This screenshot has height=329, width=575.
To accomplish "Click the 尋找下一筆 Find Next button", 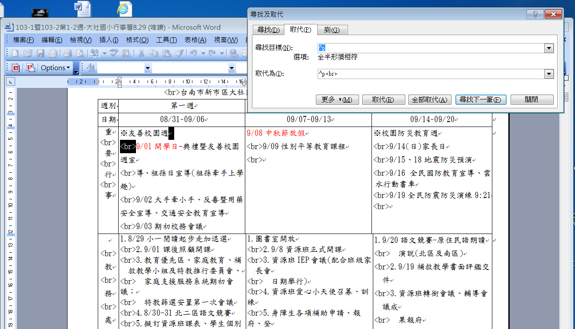I will (481, 99).
